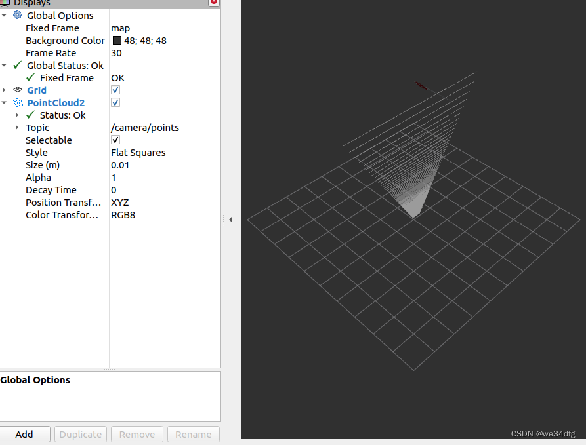Open the Background Color swatch
The height and width of the screenshot is (445, 586).
pyautogui.click(x=118, y=40)
